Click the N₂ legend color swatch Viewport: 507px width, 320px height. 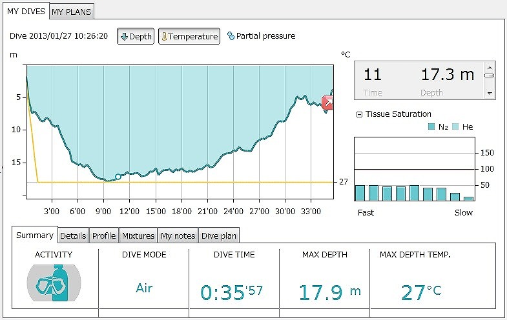432,127
